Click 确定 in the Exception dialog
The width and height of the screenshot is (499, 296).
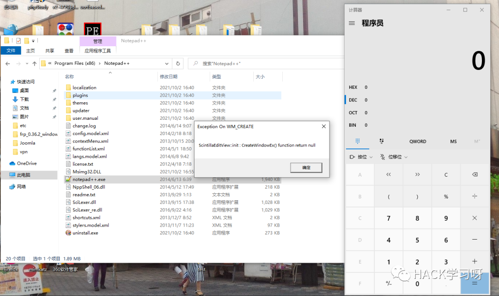(306, 167)
